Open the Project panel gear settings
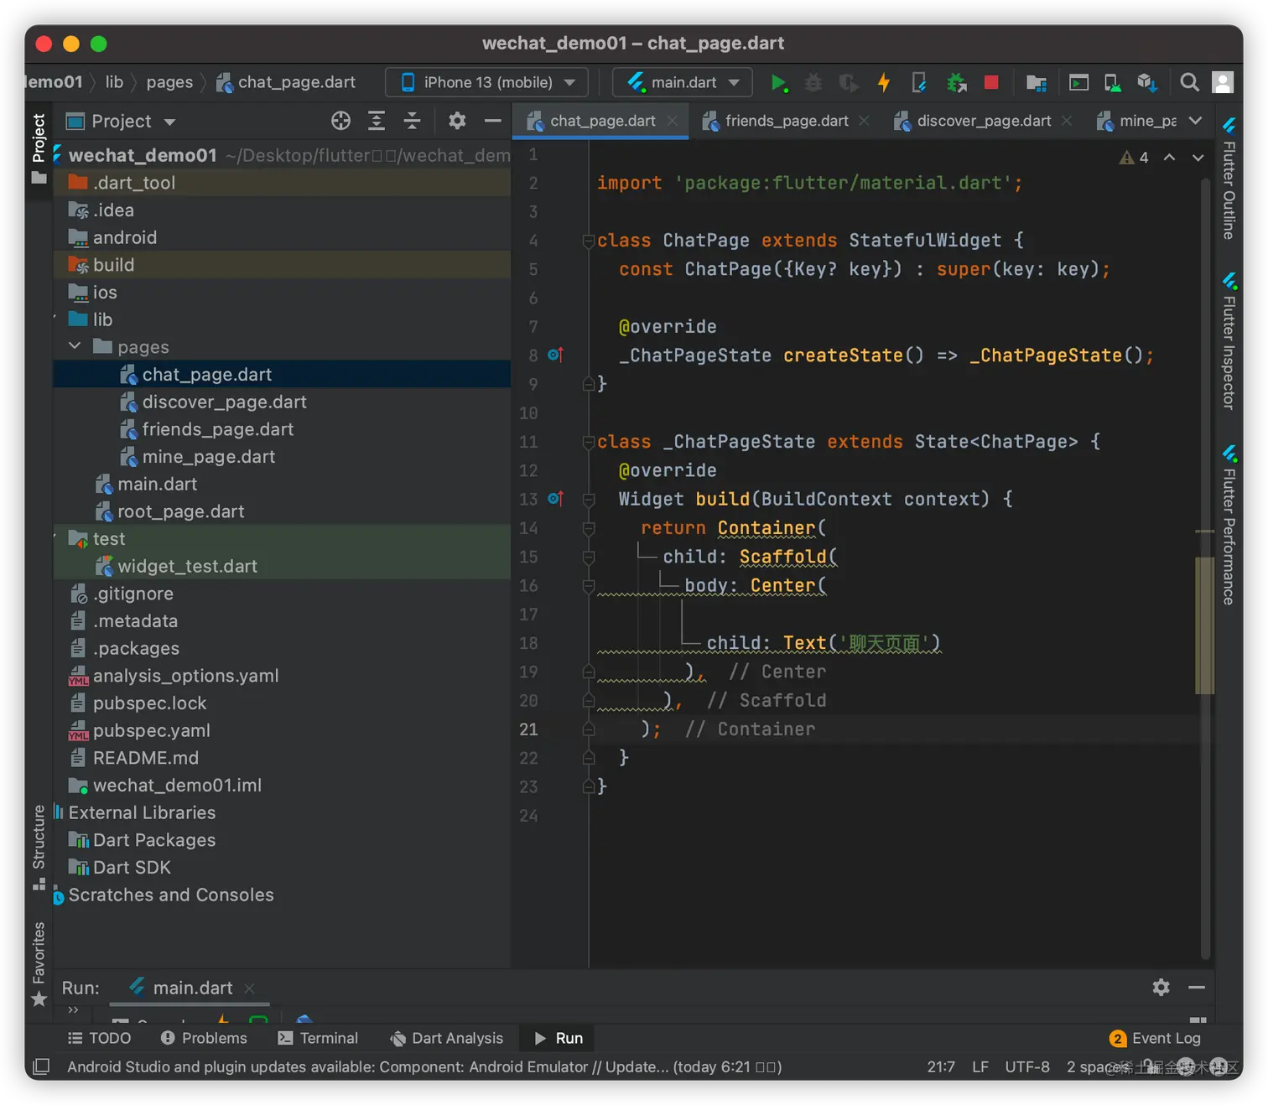1268x1105 pixels. coord(457,121)
